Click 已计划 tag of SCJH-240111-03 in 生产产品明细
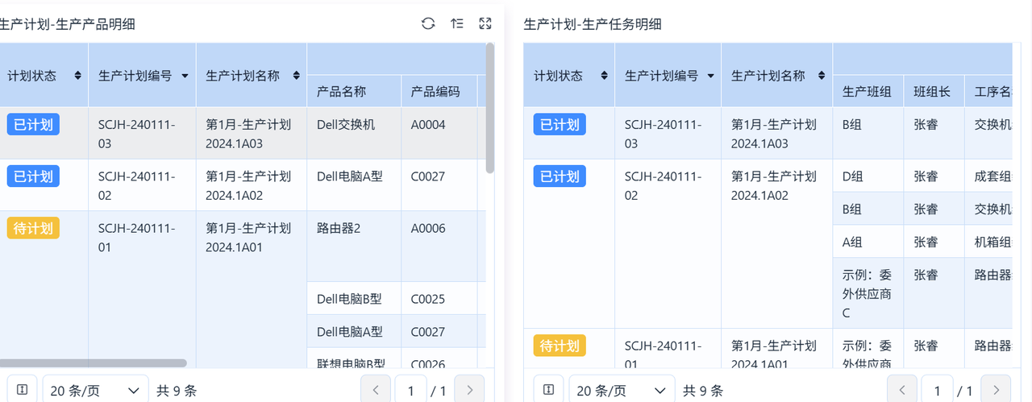Screen dimensions: 1032x402 33,125
